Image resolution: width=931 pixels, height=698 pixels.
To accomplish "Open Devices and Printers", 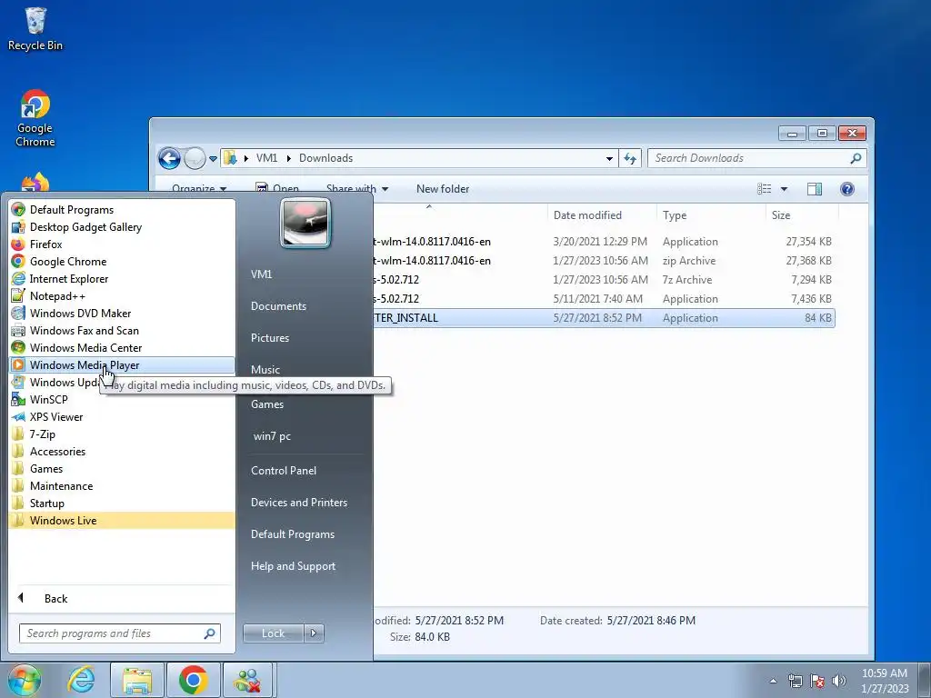I will click(298, 502).
